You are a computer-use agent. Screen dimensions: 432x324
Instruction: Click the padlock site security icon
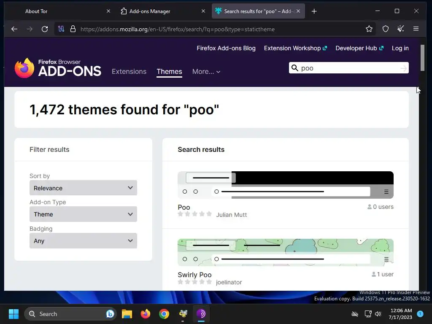[x=73, y=29]
